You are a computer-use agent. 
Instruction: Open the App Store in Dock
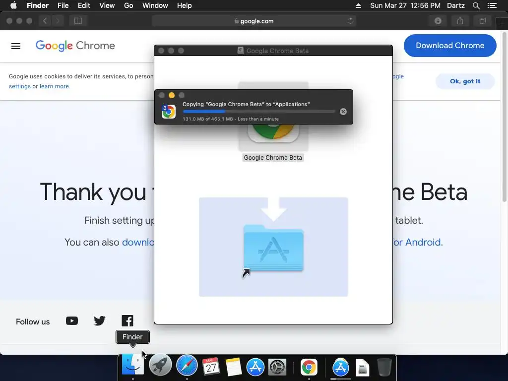point(255,367)
